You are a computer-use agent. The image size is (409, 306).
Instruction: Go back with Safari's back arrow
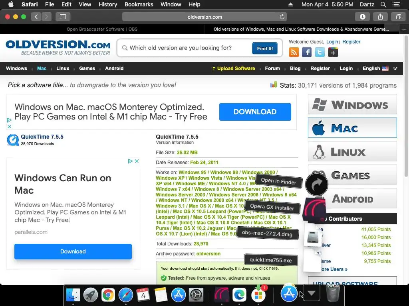[36, 17]
